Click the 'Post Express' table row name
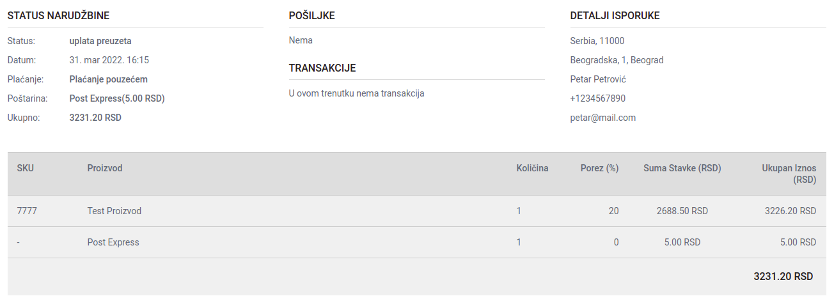 pyautogui.click(x=113, y=242)
